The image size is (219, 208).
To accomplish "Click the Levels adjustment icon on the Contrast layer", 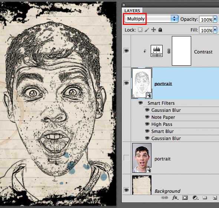I will [x=157, y=51].
